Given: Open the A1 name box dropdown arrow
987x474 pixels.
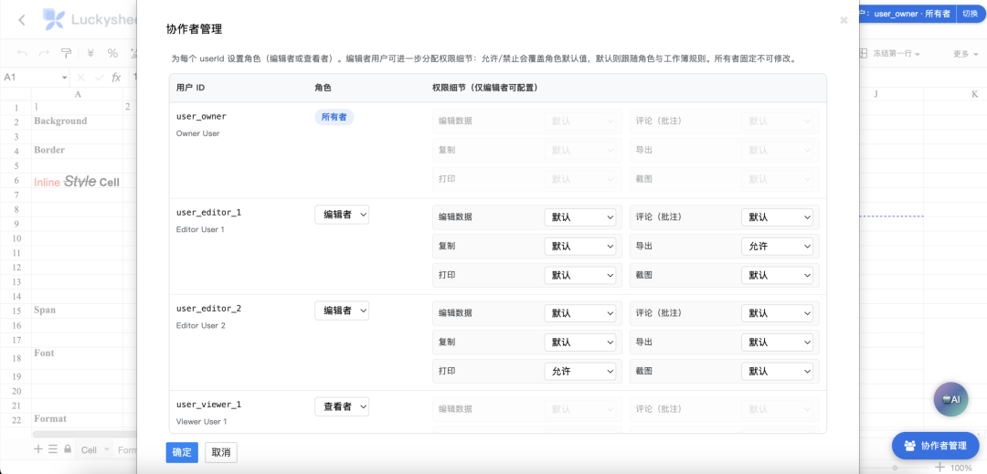Looking at the screenshot, I should tap(64, 78).
